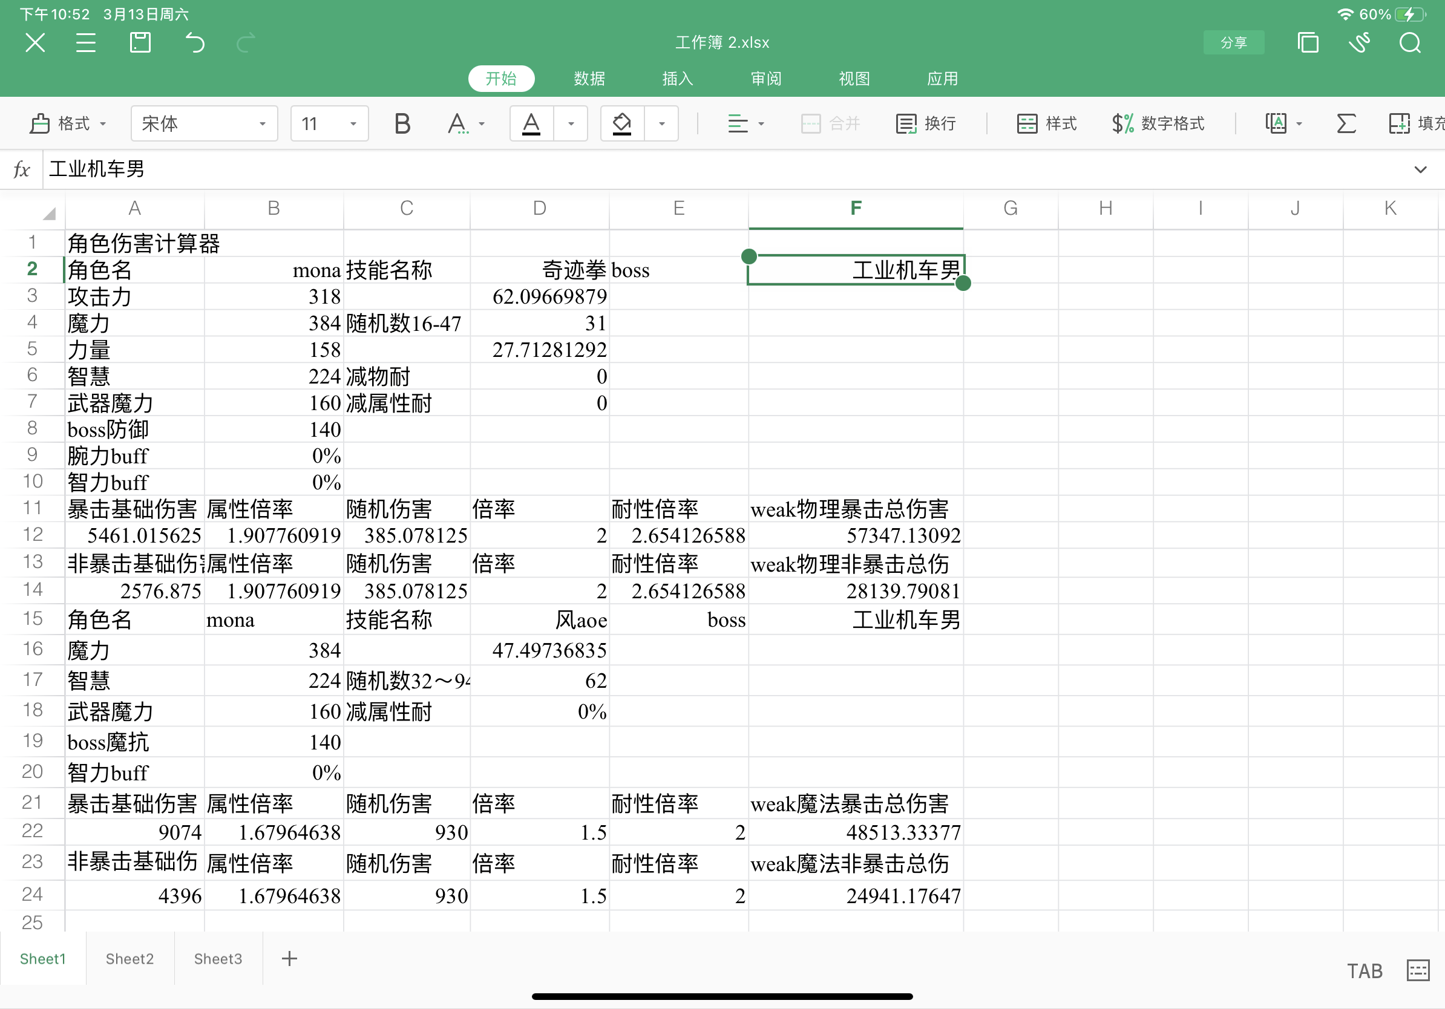Open the 格式 format painter dropdown
The height and width of the screenshot is (1009, 1445).
68,123
